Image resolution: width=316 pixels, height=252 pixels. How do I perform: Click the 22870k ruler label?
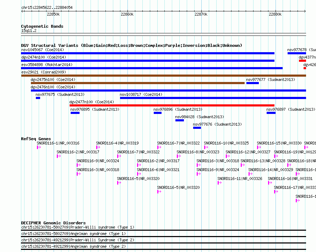[x=201, y=14]
